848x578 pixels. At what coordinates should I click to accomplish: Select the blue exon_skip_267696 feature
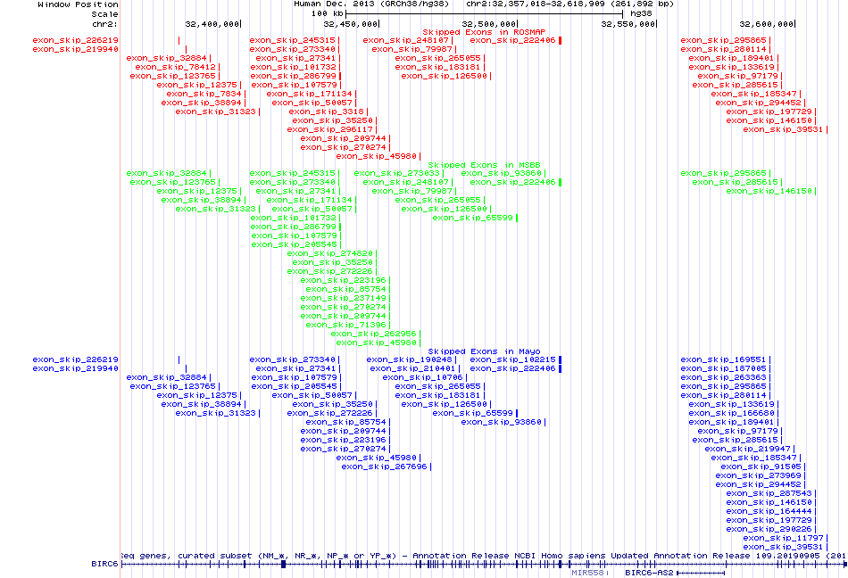click(384, 467)
